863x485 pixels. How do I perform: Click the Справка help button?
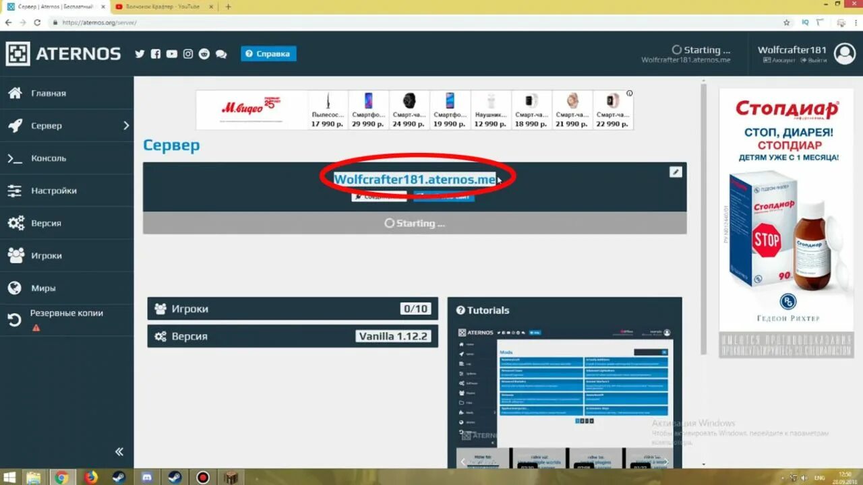tap(268, 54)
